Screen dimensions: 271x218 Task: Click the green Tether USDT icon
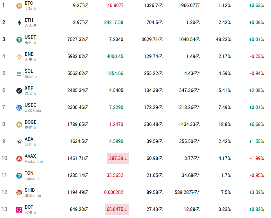19,39
